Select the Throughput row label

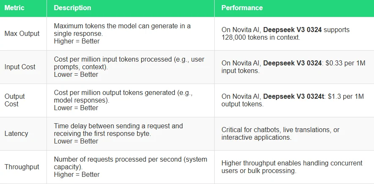(22, 167)
